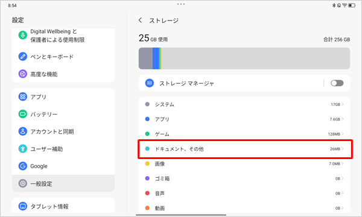Click the green battery icon
The image size is (362, 217).
click(23, 114)
